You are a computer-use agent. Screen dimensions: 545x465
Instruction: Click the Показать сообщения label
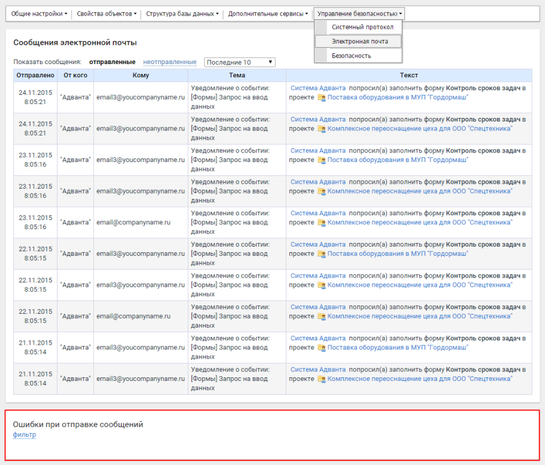pos(47,62)
